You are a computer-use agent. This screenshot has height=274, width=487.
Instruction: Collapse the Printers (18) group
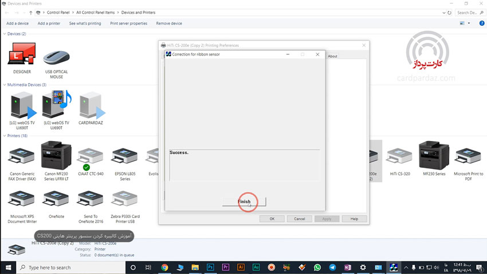[x=5, y=136]
